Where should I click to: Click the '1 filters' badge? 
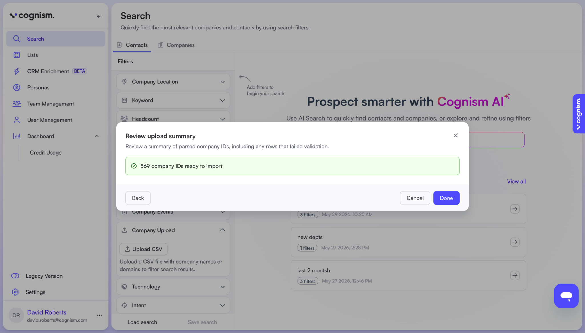point(307,248)
